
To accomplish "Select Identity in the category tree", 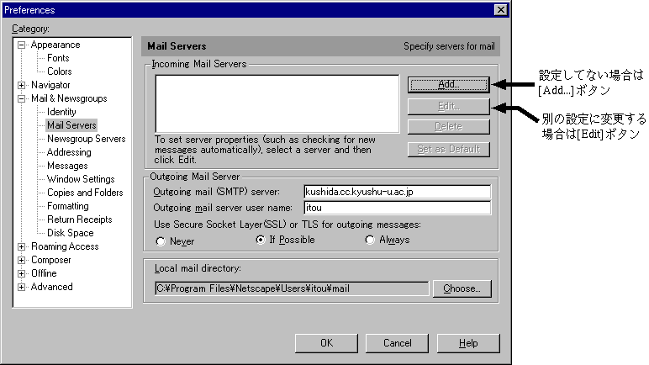I will [x=61, y=112].
